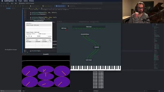Select the New Region row in regions table
This screenshot has height=92, width=164.
click(x=39, y=41)
